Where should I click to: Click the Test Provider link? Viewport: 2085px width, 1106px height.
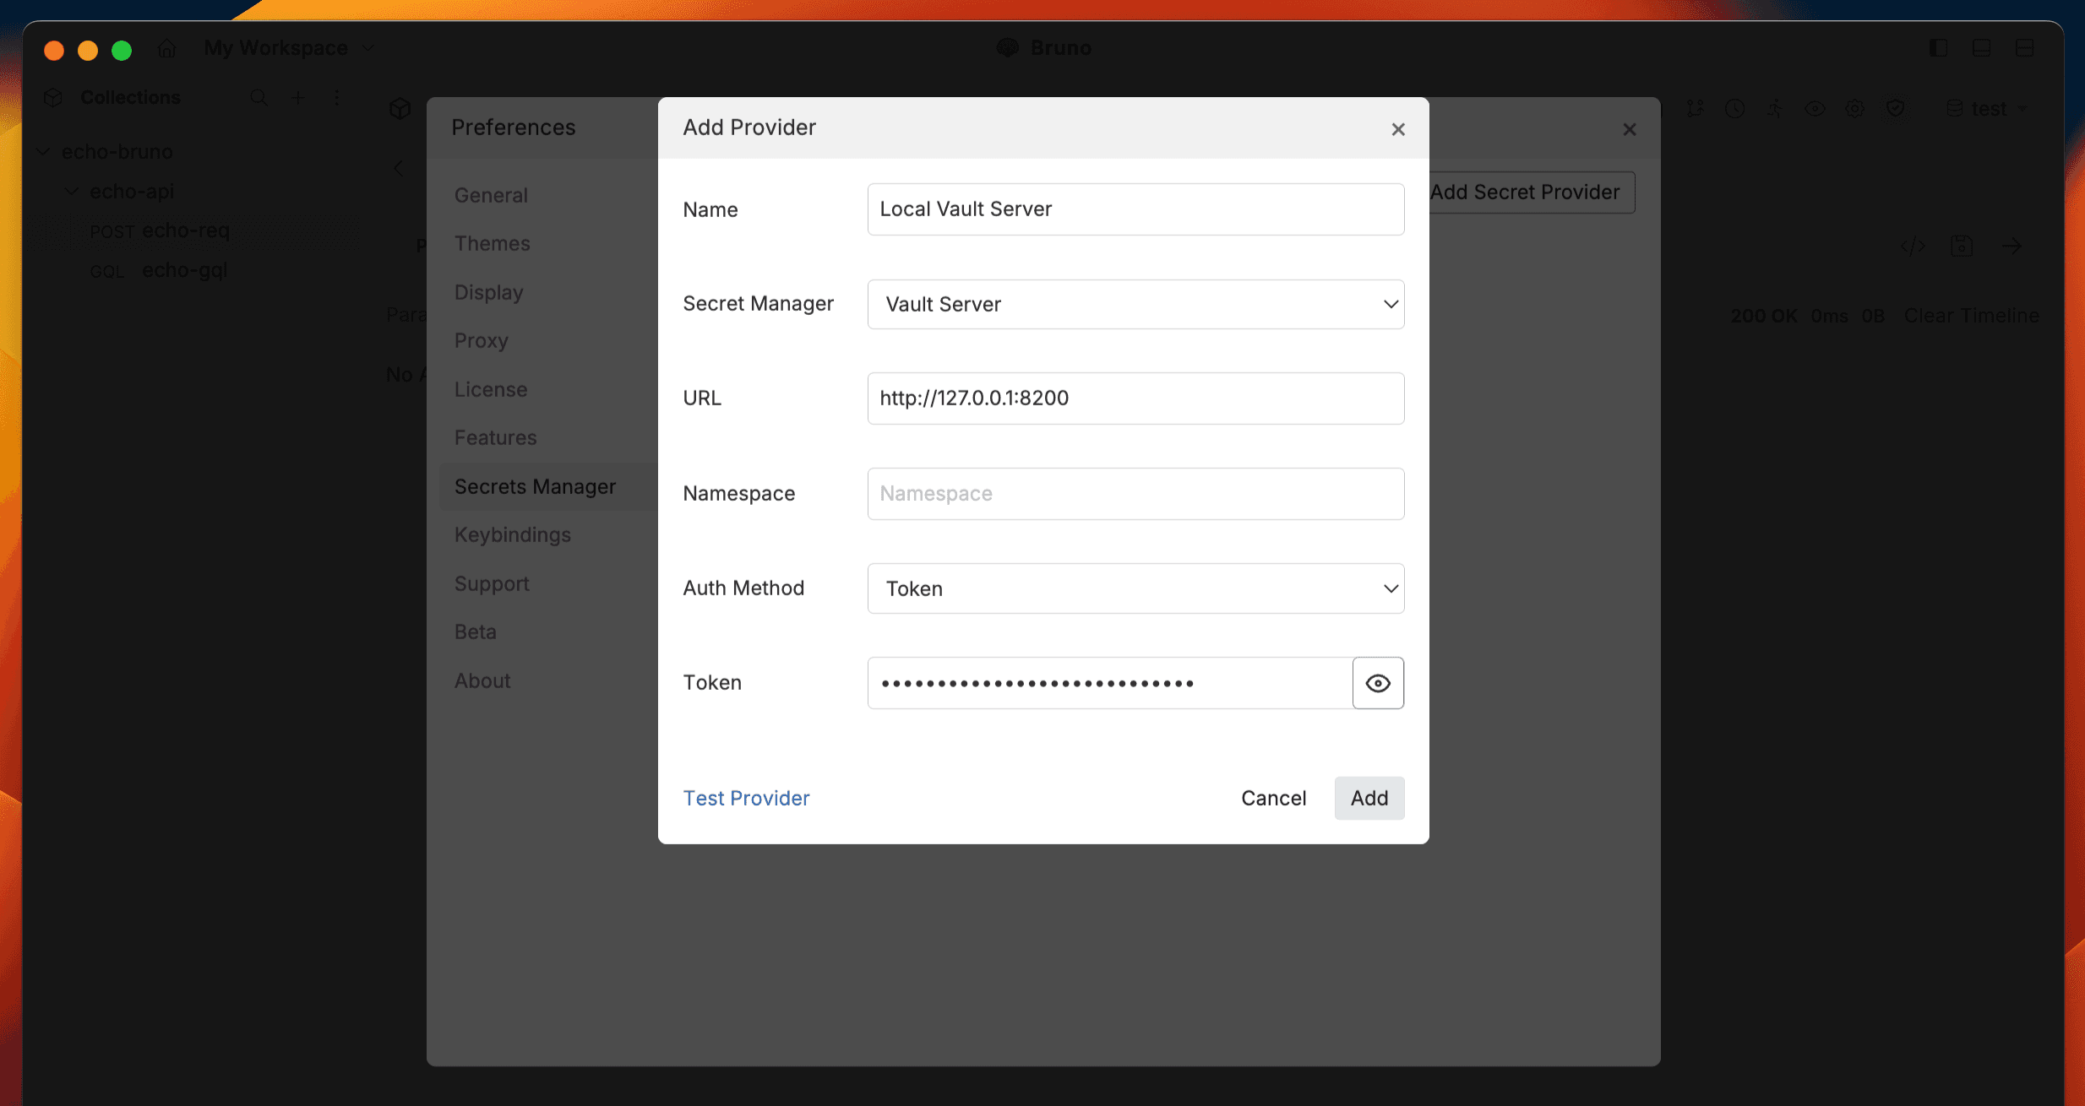pyautogui.click(x=746, y=798)
